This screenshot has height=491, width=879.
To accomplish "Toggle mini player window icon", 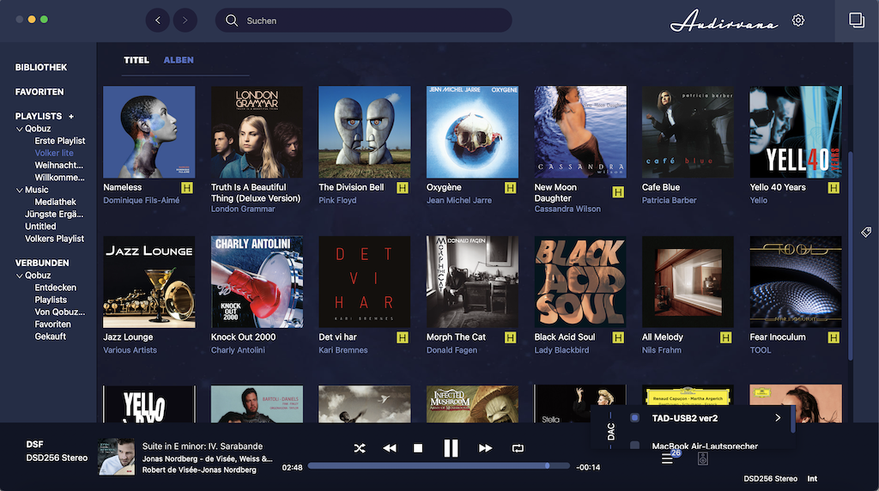I will [856, 21].
